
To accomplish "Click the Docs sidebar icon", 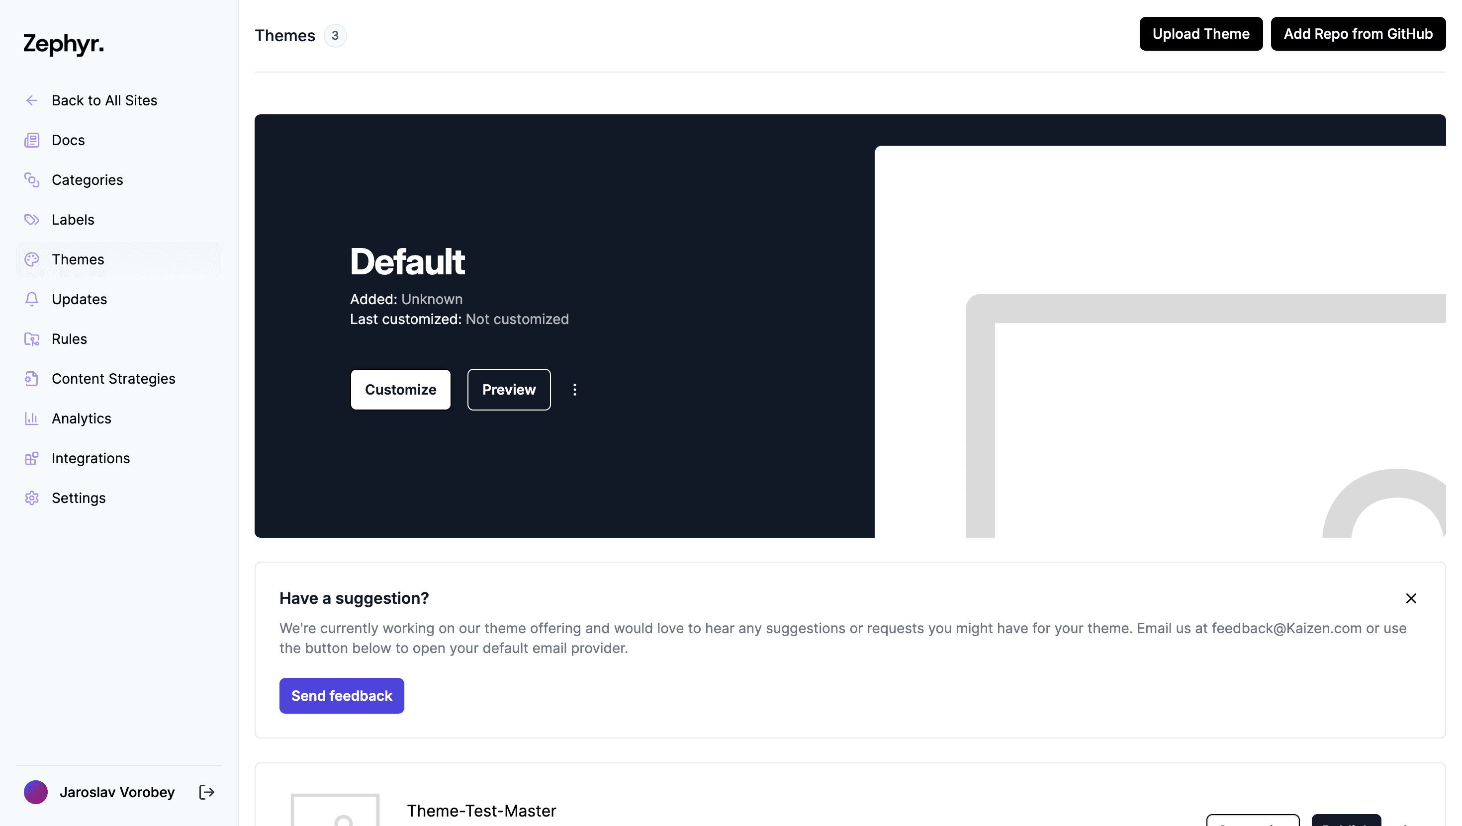I will 32,140.
